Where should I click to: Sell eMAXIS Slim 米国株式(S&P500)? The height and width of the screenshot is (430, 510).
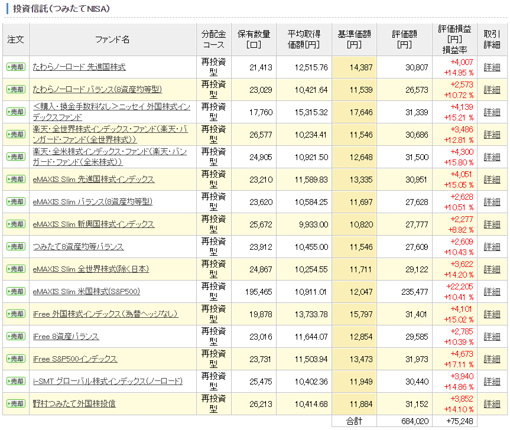point(16,291)
